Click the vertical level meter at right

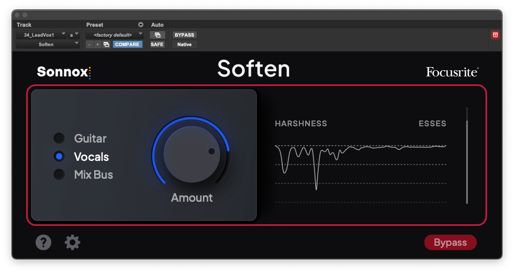coord(467,156)
